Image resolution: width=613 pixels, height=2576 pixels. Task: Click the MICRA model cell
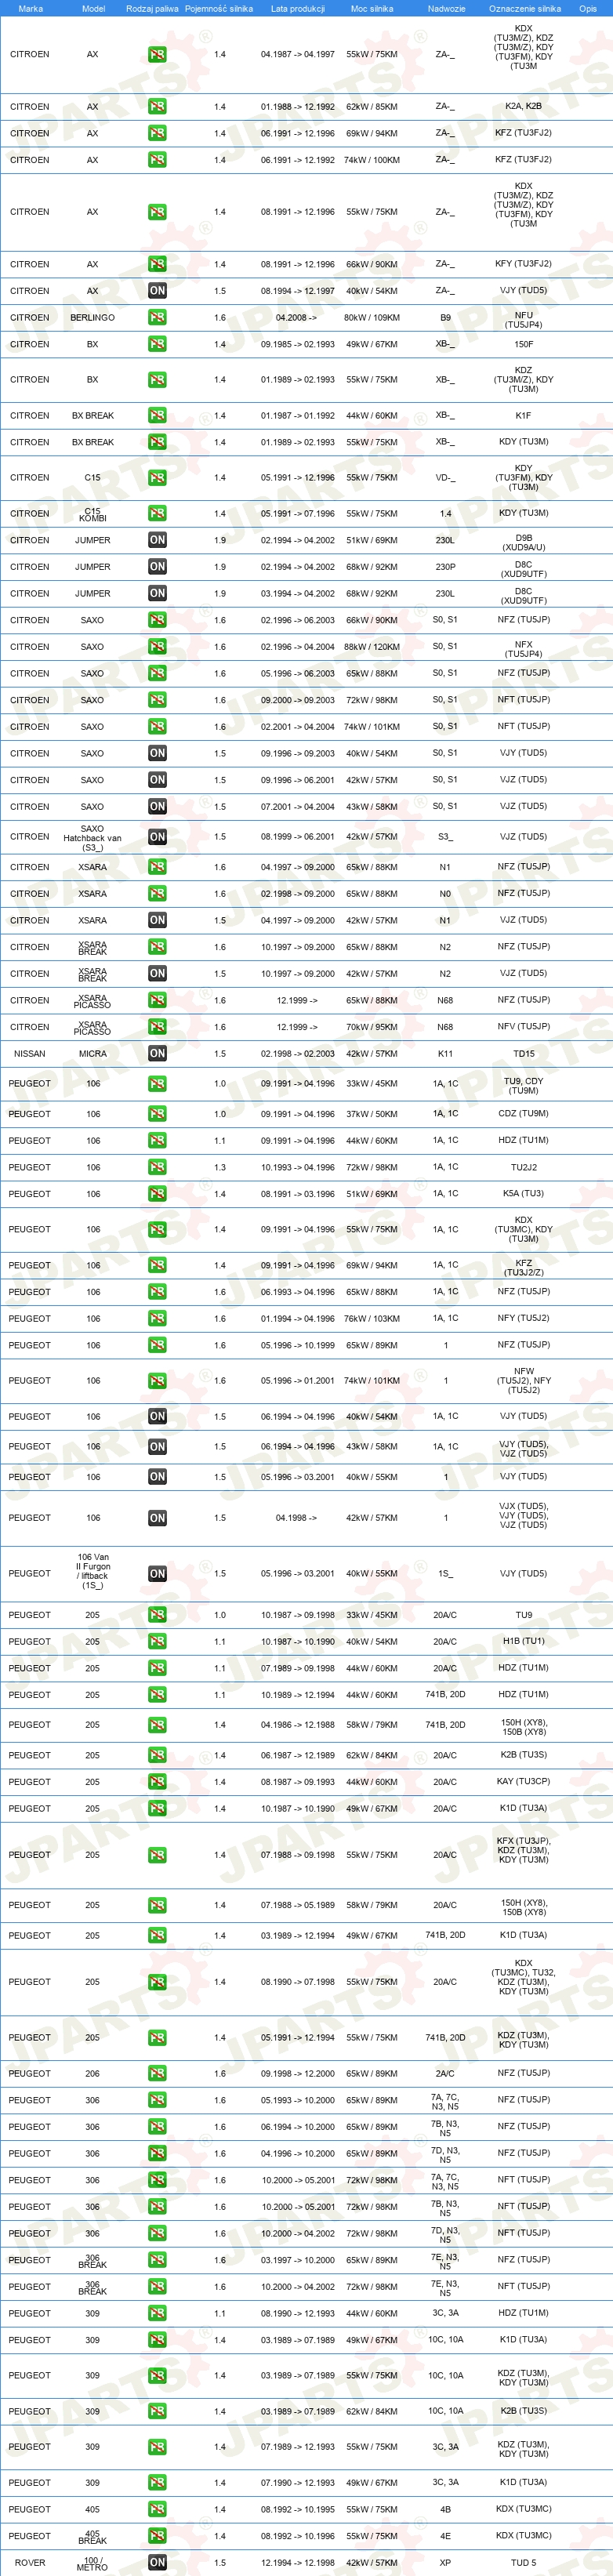tap(92, 1054)
